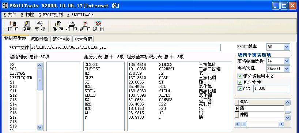The height and width of the screenshot is (133, 299).
Task: Open the 表格 (Table) toolbar icon
Action: pyautogui.click(x=40, y=26)
